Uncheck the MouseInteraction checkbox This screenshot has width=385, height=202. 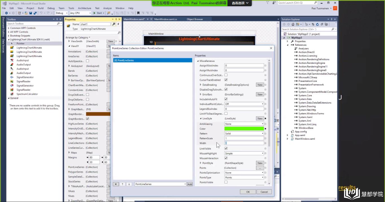pyautogui.click(x=226, y=158)
